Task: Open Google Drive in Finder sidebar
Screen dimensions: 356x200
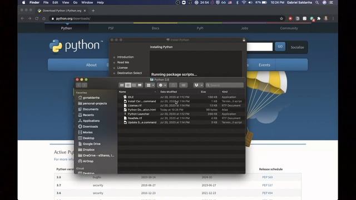Action: (x=91, y=144)
